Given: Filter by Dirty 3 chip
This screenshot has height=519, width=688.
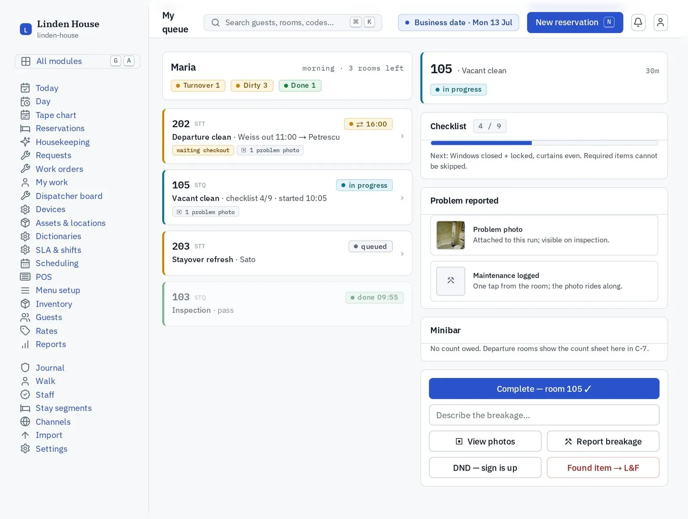Looking at the screenshot, I should [x=252, y=86].
